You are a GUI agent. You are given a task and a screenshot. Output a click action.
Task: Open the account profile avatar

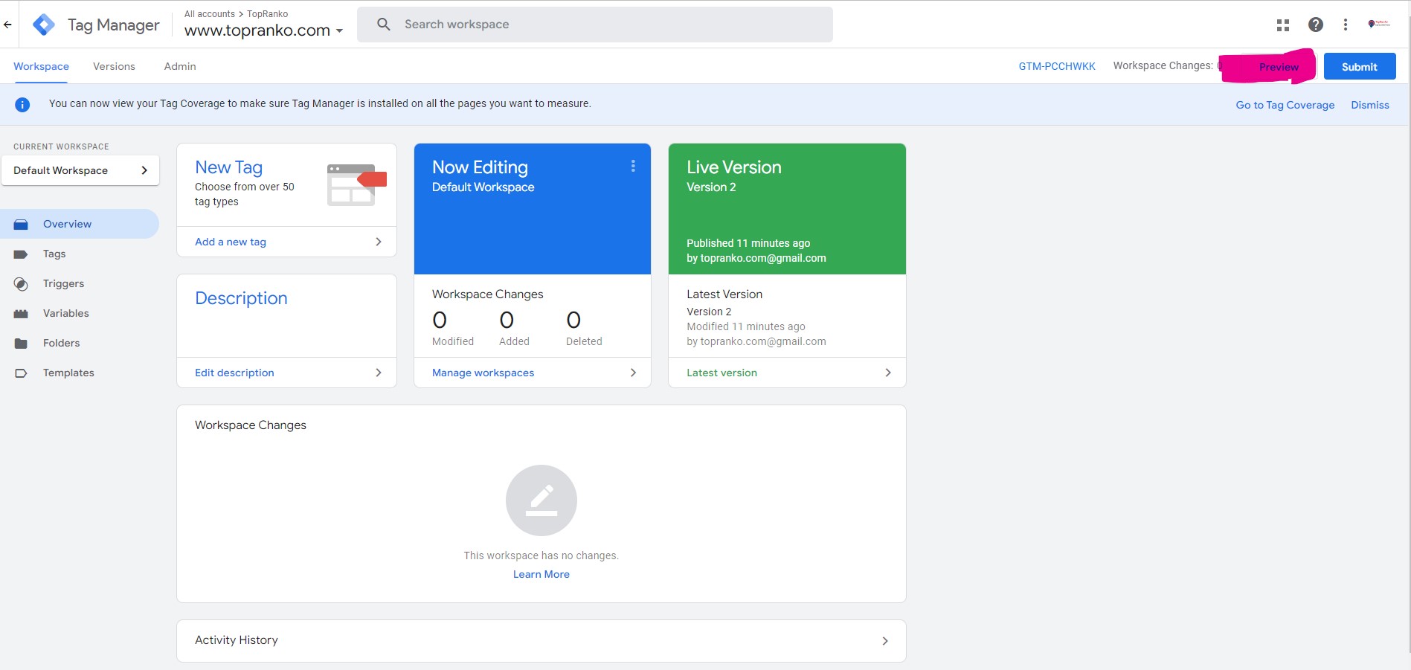(x=1379, y=25)
